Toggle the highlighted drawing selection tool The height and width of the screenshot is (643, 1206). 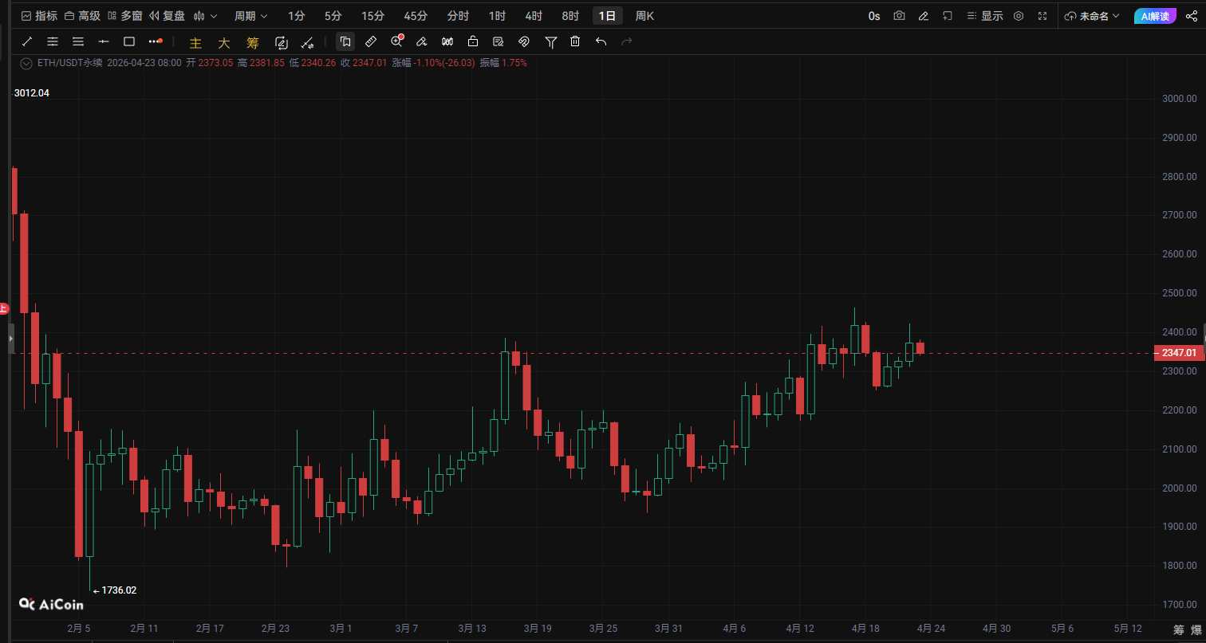345,41
